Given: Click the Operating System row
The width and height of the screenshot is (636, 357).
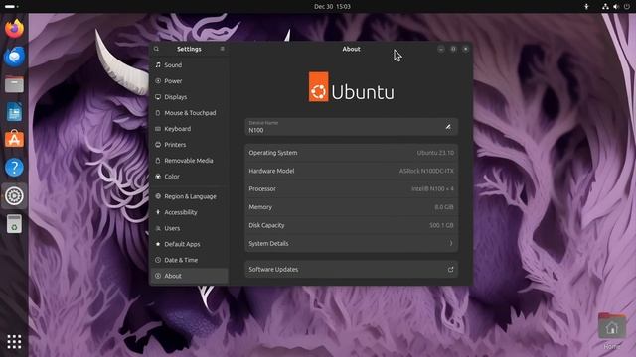Looking at the screenshot, I should (x=351, y=153).
